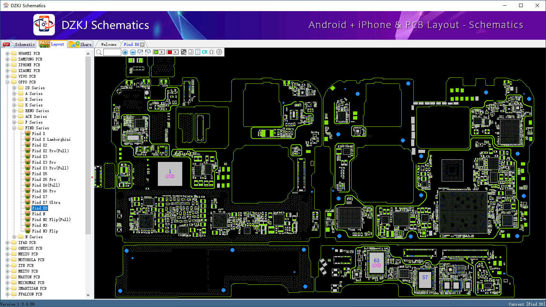Viewport: 546px width, 307px height.
Task: Click the PADS icon beside Find X2
Action: pyautogui.click(x=28, y=145)
